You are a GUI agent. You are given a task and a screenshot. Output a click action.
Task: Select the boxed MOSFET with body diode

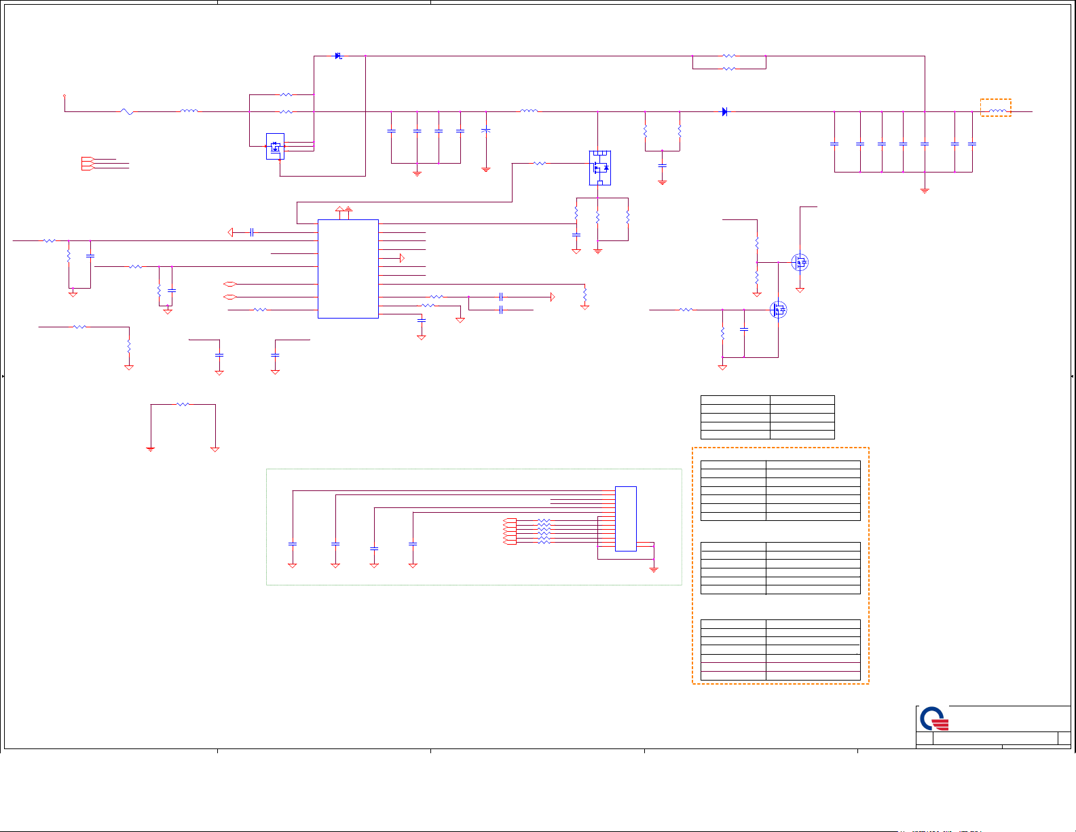tap(600, 168)
